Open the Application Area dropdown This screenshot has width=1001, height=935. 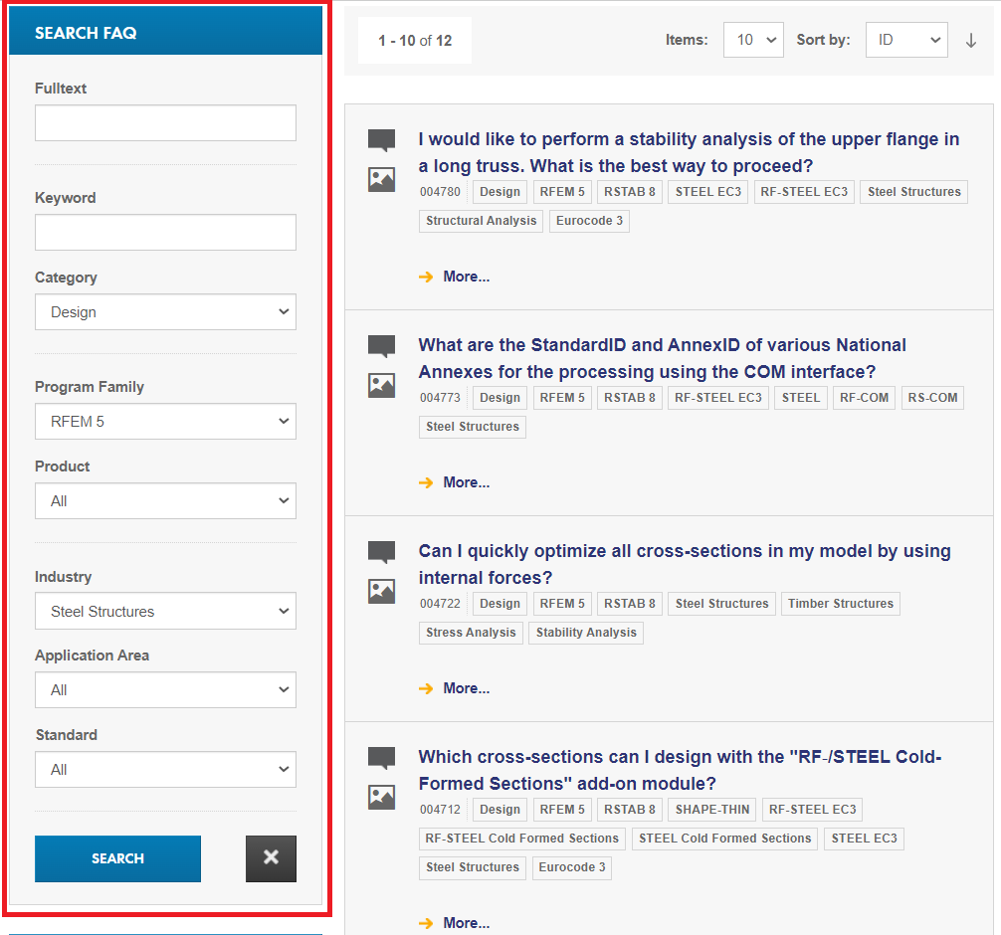click(165, 689)
